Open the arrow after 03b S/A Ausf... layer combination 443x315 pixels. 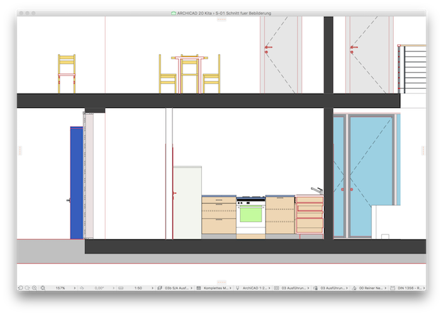pyautogui.click(x=191, y=288)
